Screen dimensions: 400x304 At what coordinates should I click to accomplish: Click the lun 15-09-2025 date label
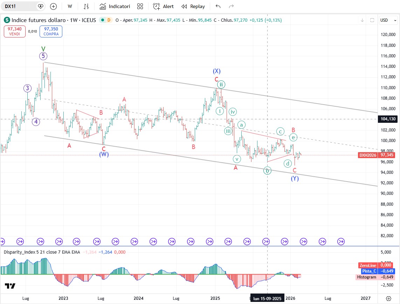point(267,298)
